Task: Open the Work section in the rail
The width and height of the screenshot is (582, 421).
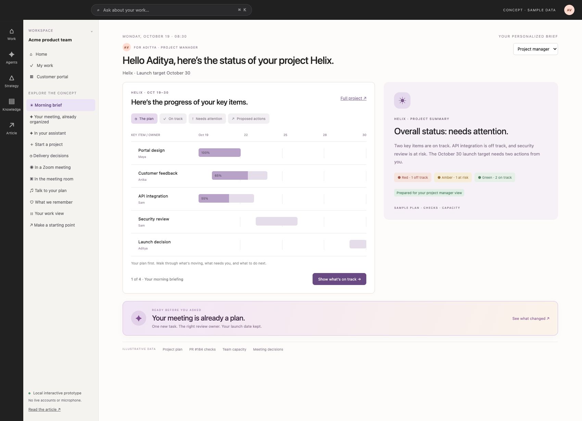Action: pos(11,35)
